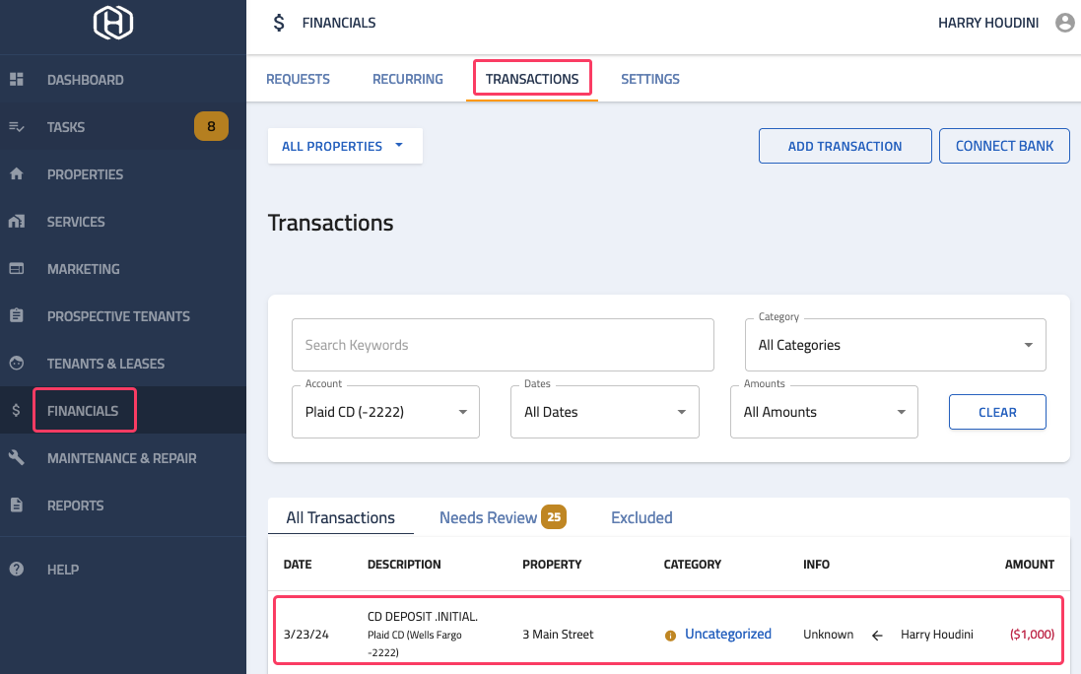Open the Dashboard sidebar icon
Image resolution: width=1081 pixels, height=674 pixels.
point(16,79)
